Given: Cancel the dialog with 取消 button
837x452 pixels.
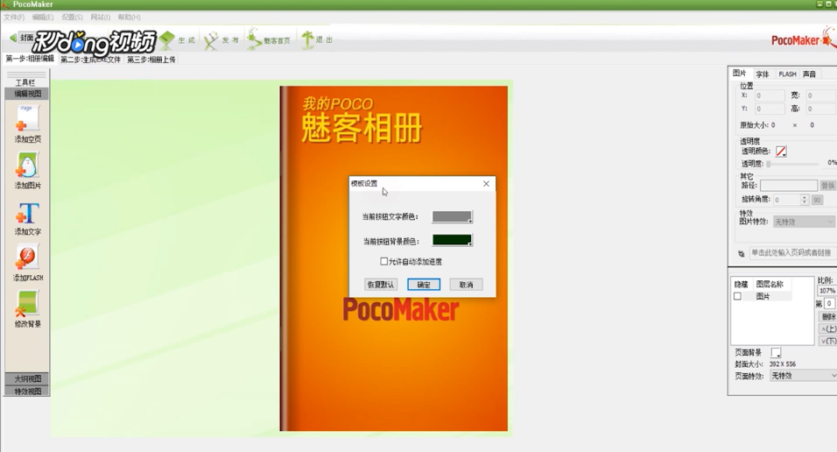Looking at the screenshot, I should click(x=466, y=285).
